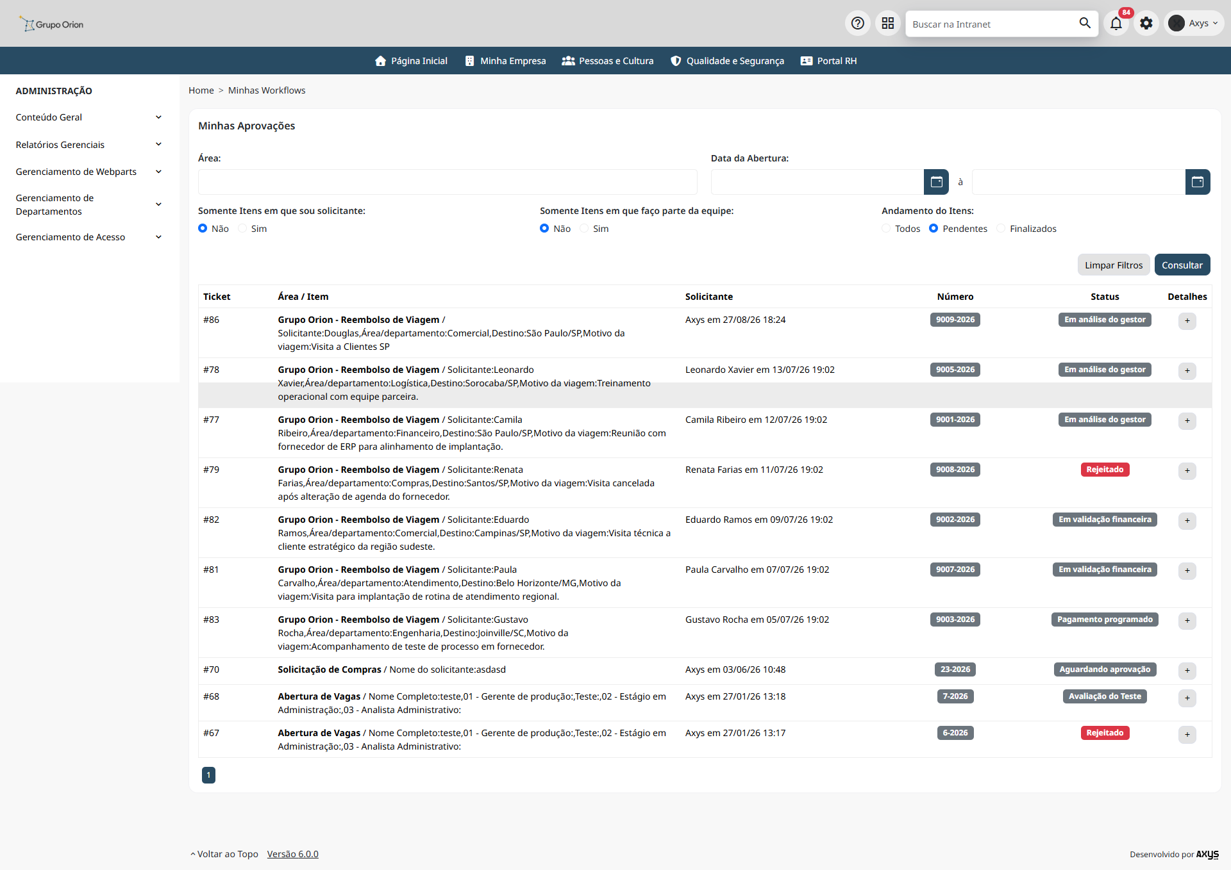
Task: Select Sim for solicitante filter
Action: click(242, 228)
